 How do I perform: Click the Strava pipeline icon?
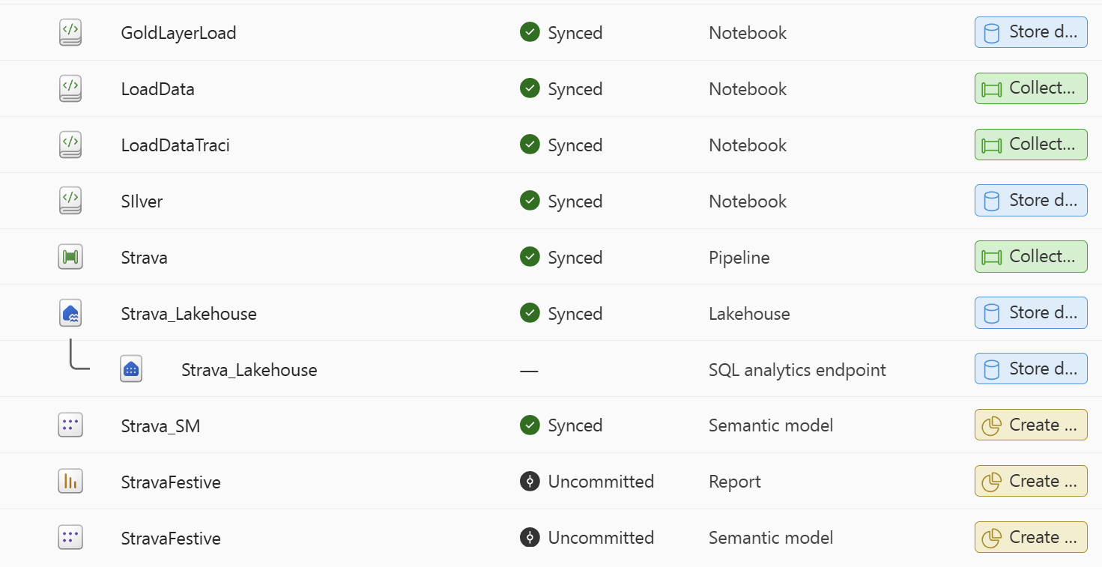(x=70, y=258)
